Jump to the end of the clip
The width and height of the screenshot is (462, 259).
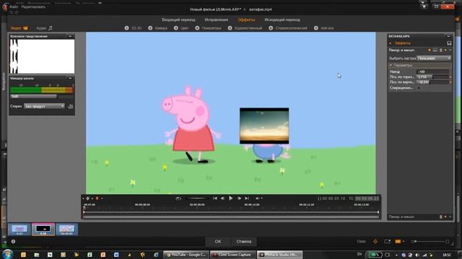[x=247, y=199]
